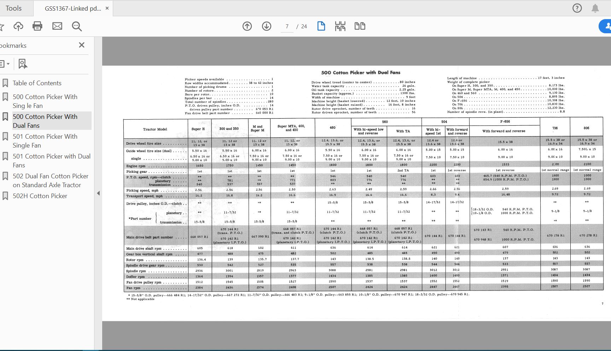Image resolution: width=611 pixels, height=351 pixels.
Task: Go to next page with the down arrow
Action: pyautogui.click(x=267, y=26)
